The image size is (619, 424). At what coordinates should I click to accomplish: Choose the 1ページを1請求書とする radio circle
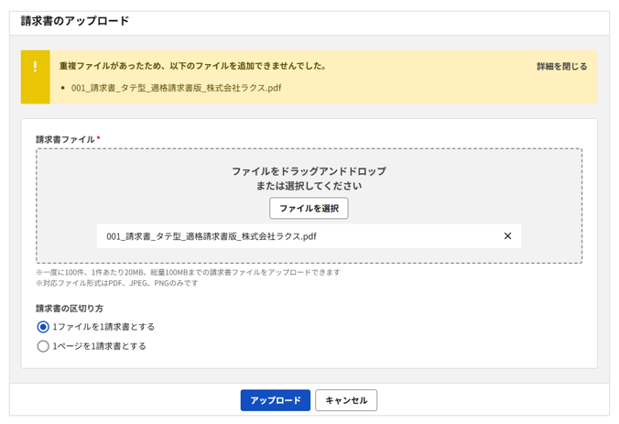coord(43,346)
